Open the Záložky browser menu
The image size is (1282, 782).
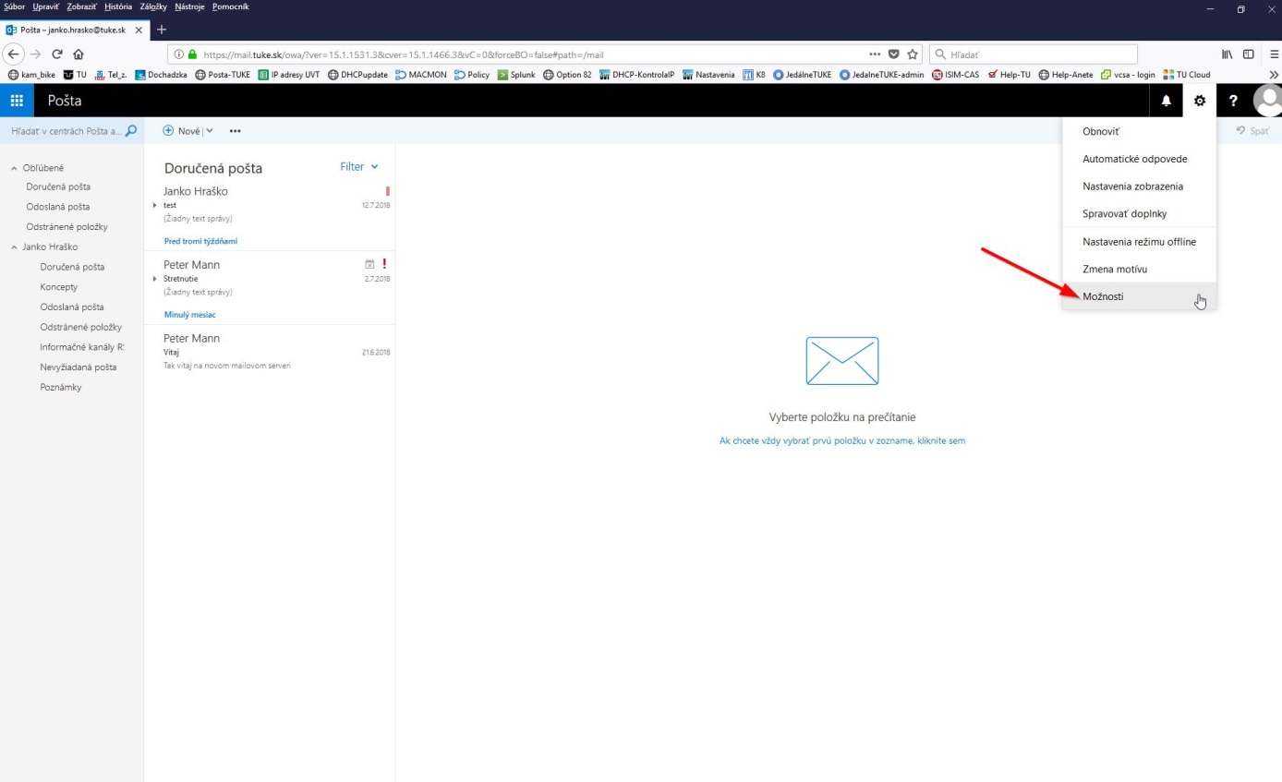[153, 6]
